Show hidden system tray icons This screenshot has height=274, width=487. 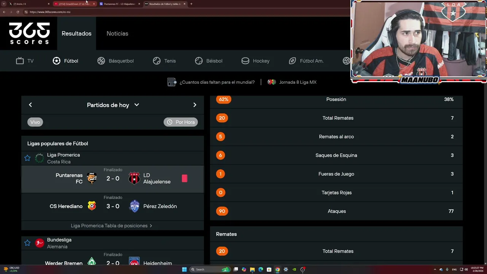pyautogui.click(x=435, y=269)
